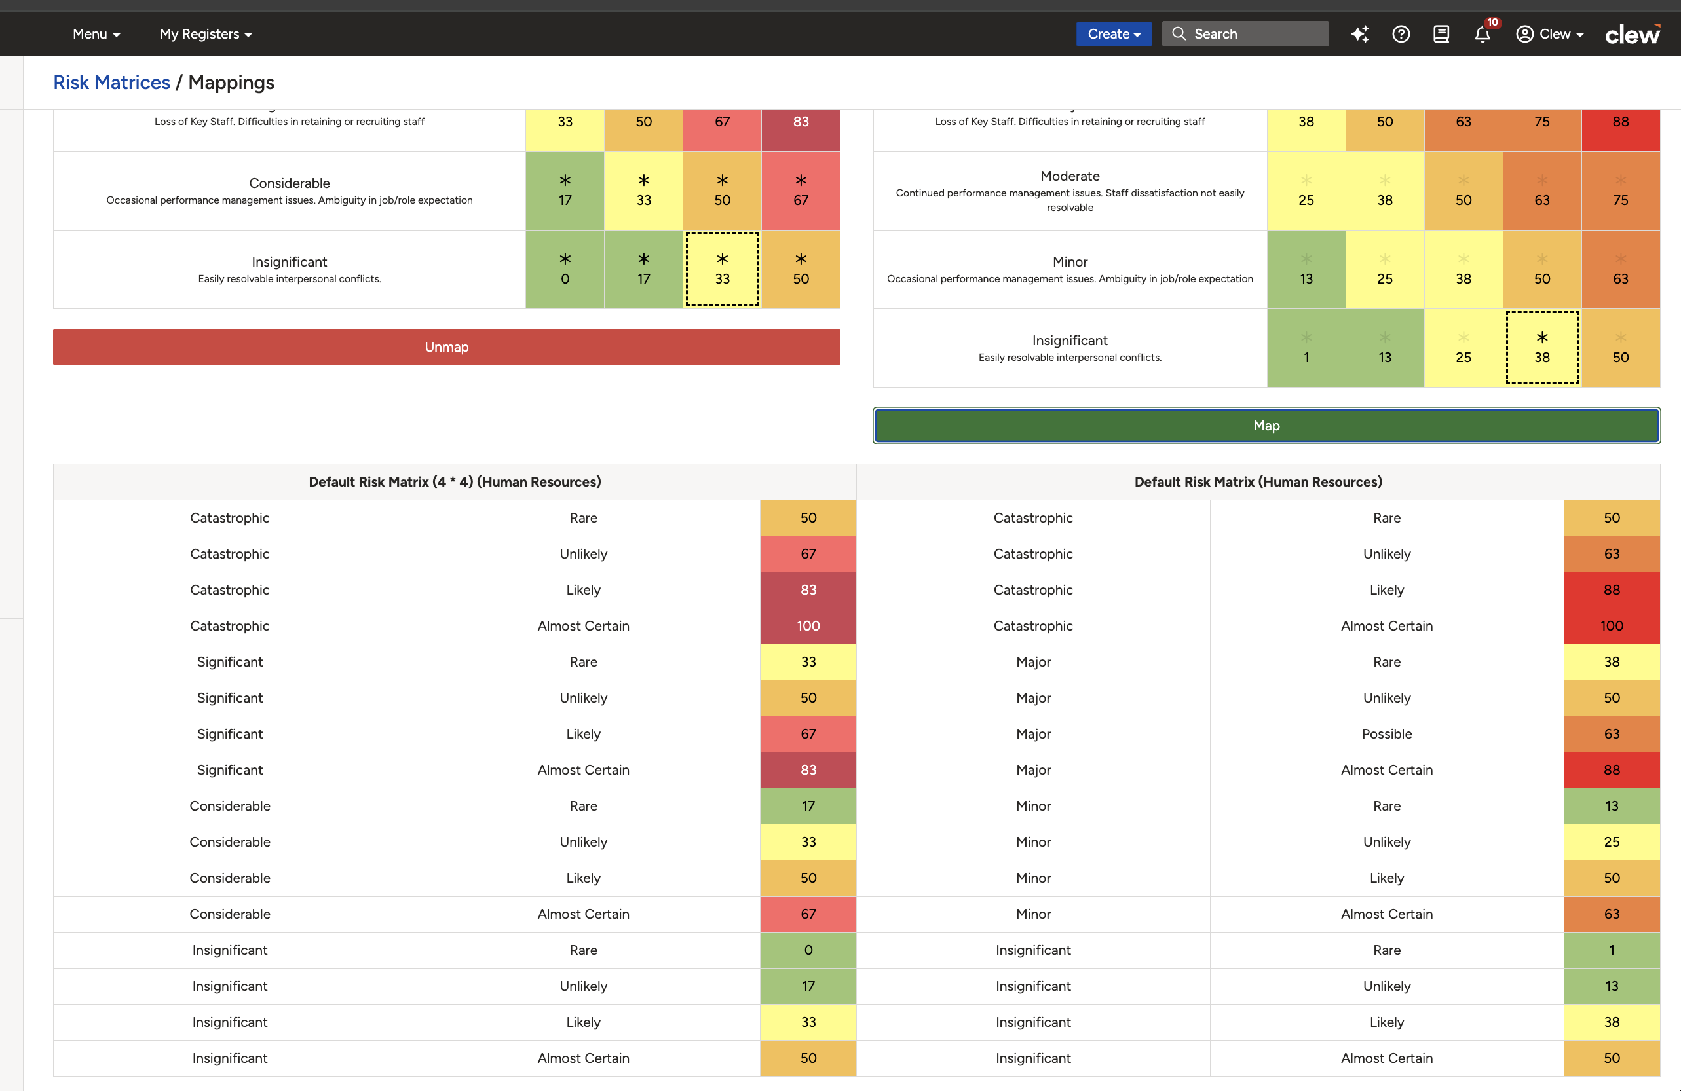Select Minor 38 cell in right matrix
The height and width of the screenshot is (1091, 1681).
pos(1464,269)
